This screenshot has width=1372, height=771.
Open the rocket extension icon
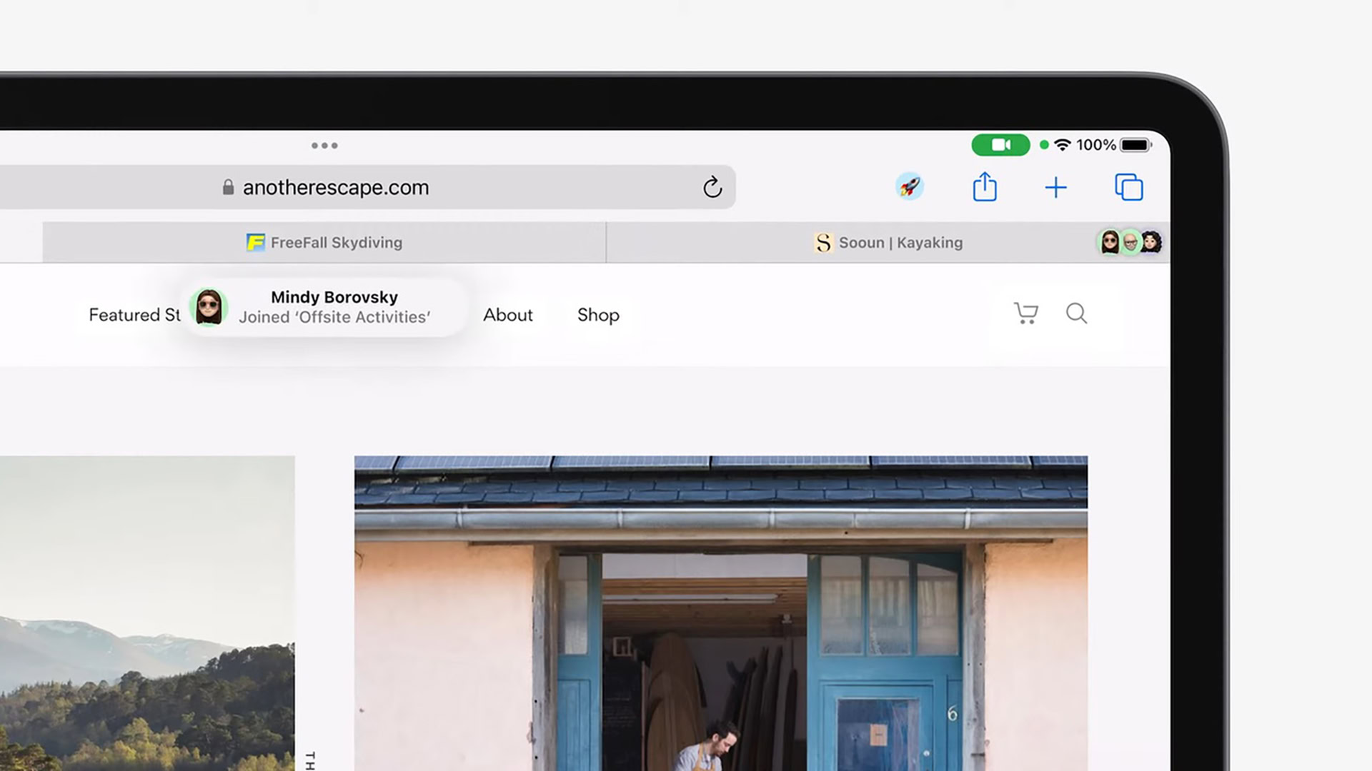(x=910, y=187)
